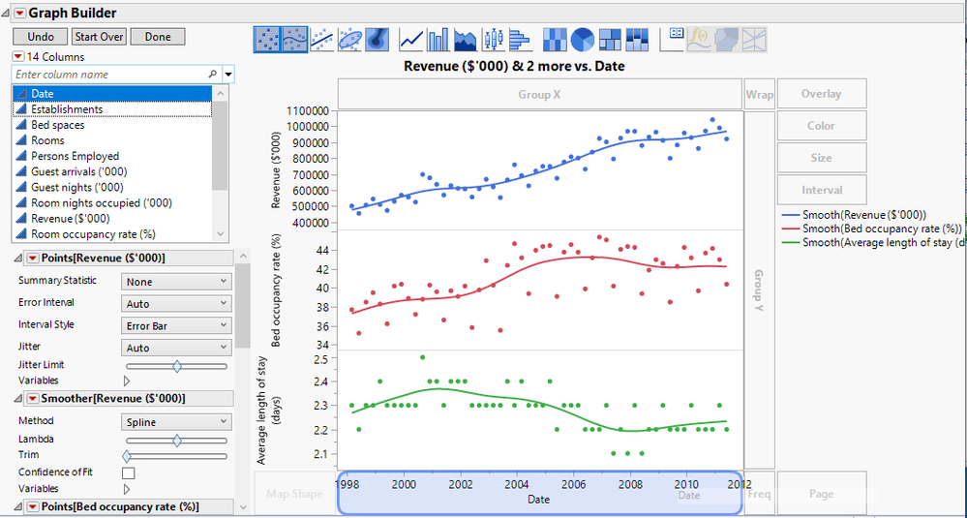
Task: Click the Start Over button
Action: pyautogui.click(x=100, y=37)
